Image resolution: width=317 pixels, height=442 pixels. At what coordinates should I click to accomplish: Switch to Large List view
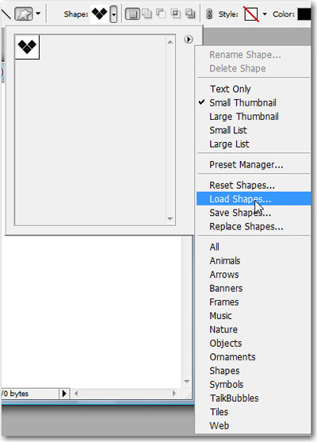pyautogui.click(x=229, y=144)
